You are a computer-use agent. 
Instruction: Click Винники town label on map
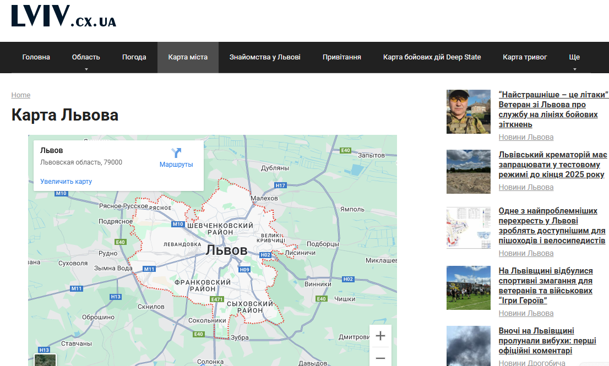318,284
